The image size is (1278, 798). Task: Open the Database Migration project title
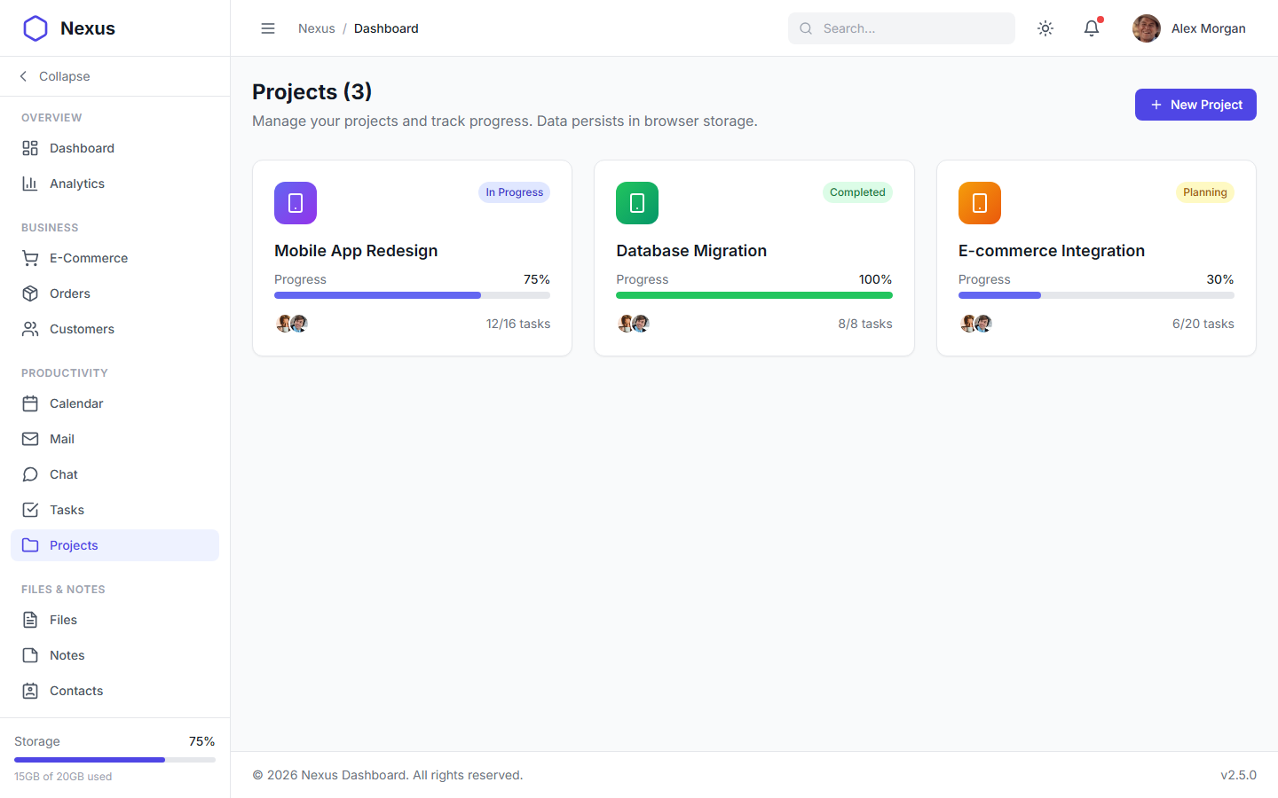[x=691, y=251]
